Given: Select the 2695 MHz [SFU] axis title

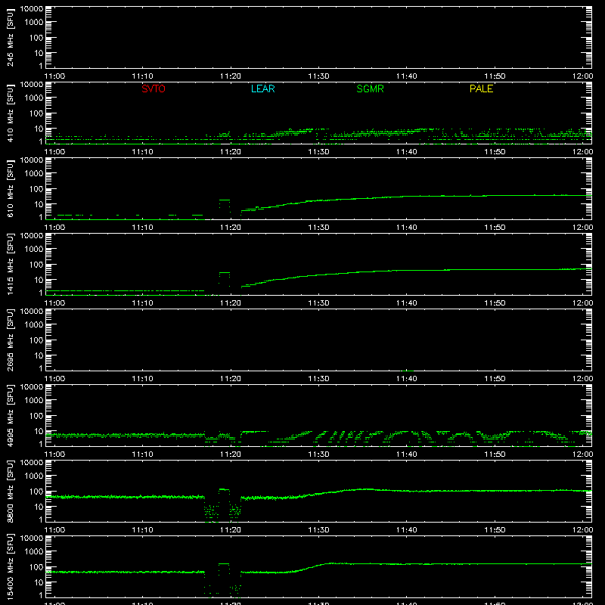Looking at the screenshot, I should [x=11, y=340].
